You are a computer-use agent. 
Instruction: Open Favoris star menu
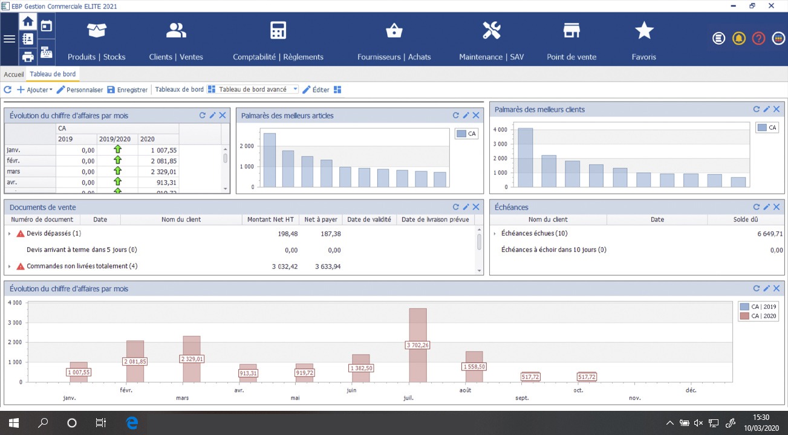point(644,41)
